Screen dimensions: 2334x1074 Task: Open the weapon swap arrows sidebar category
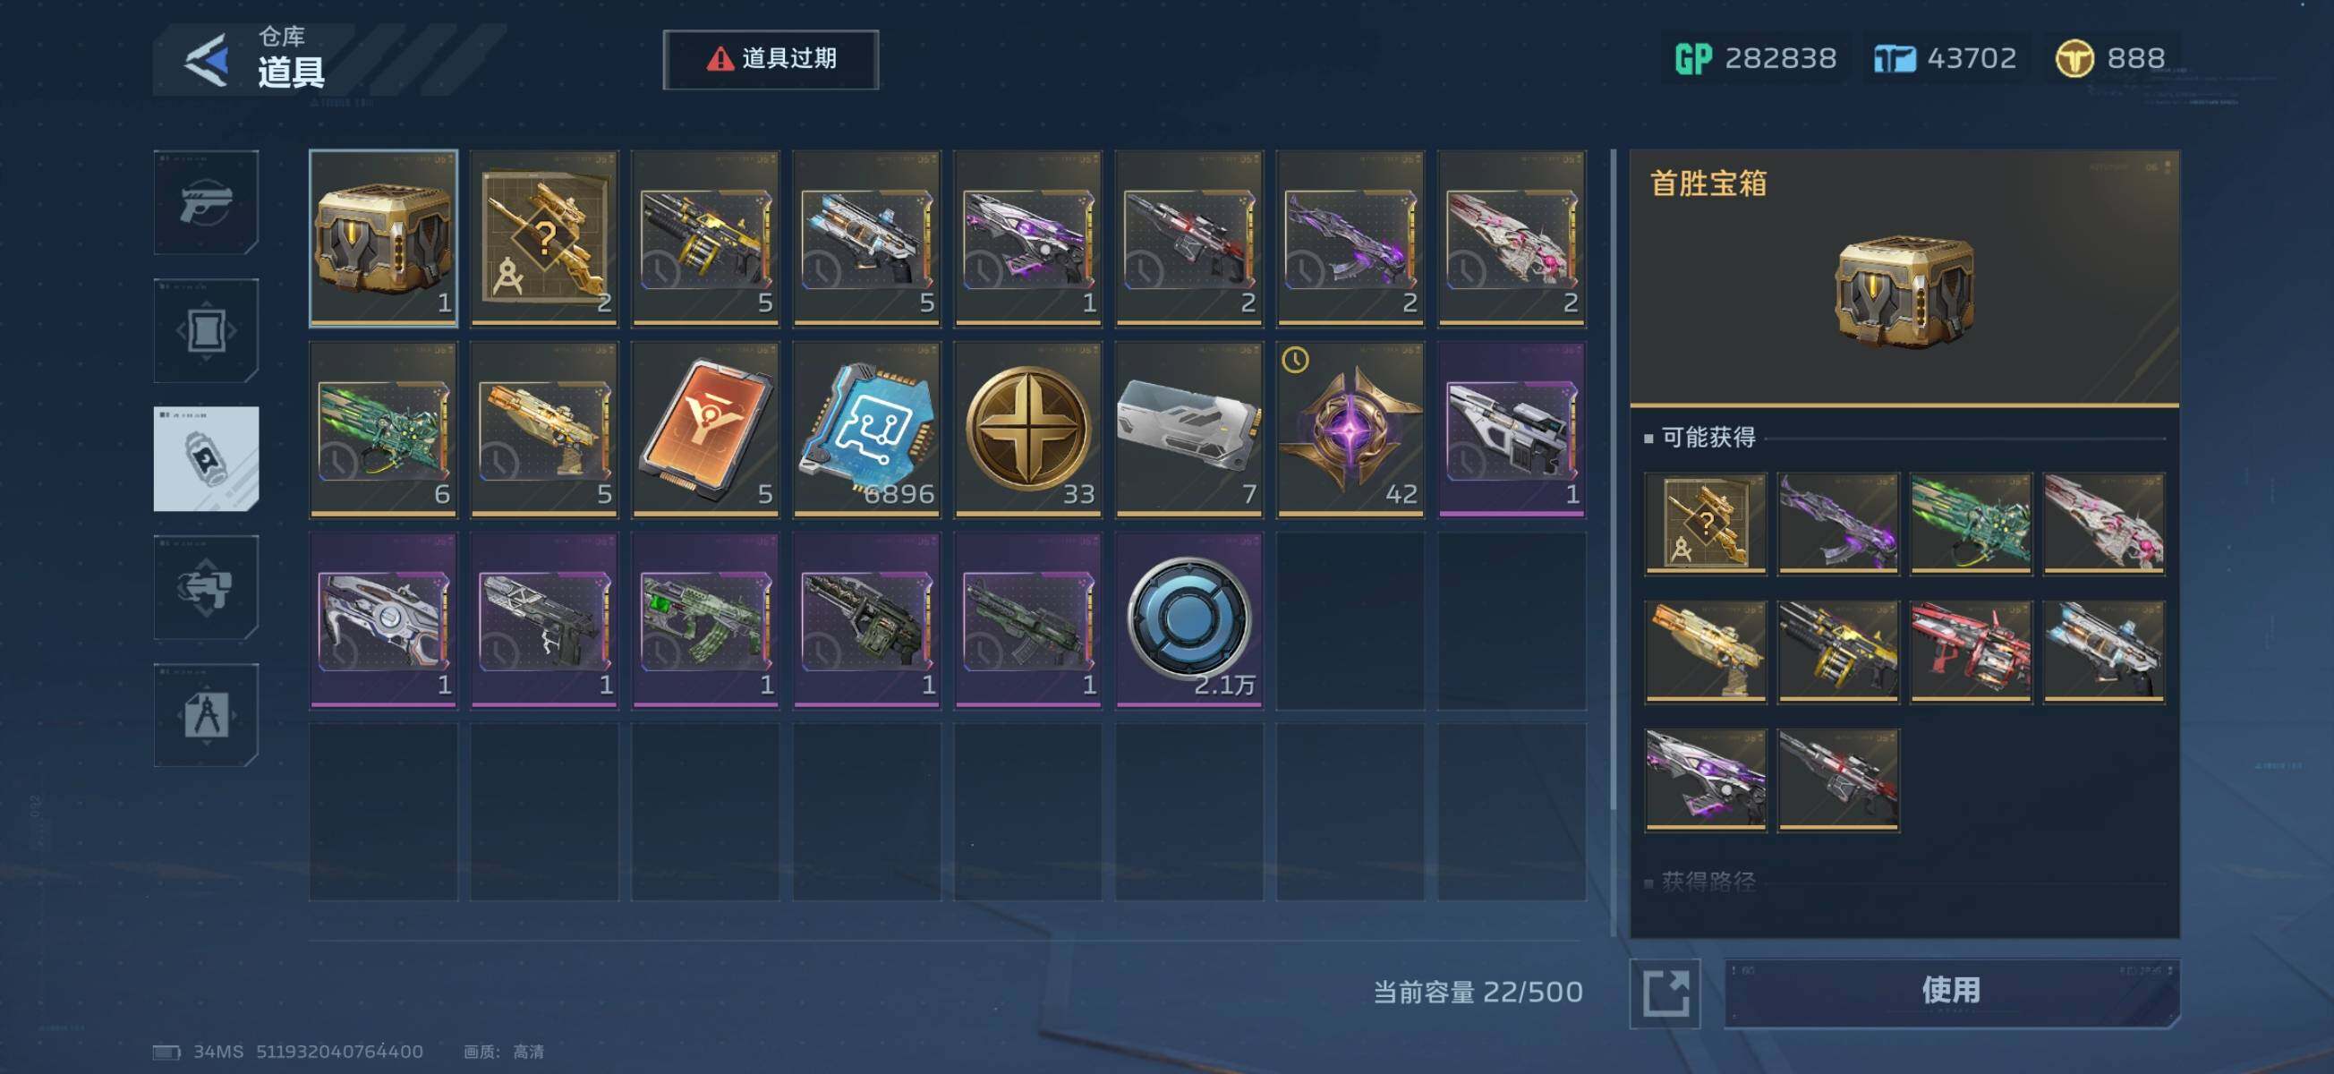coord(206,587)
